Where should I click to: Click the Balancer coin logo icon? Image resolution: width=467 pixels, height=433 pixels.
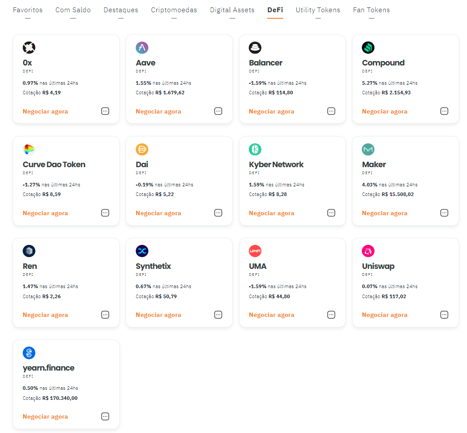click(255, 48)
